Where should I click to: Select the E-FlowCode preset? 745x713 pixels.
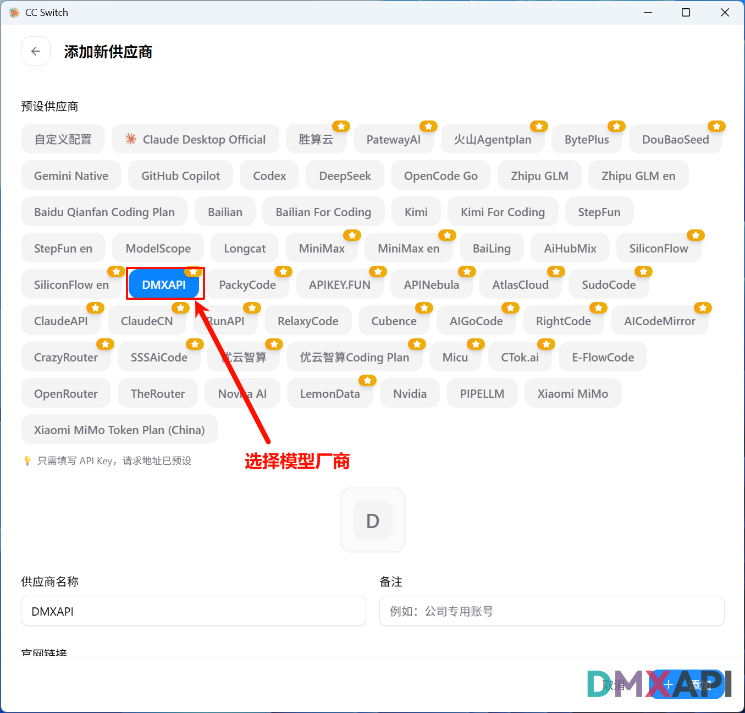pos(603,357)
